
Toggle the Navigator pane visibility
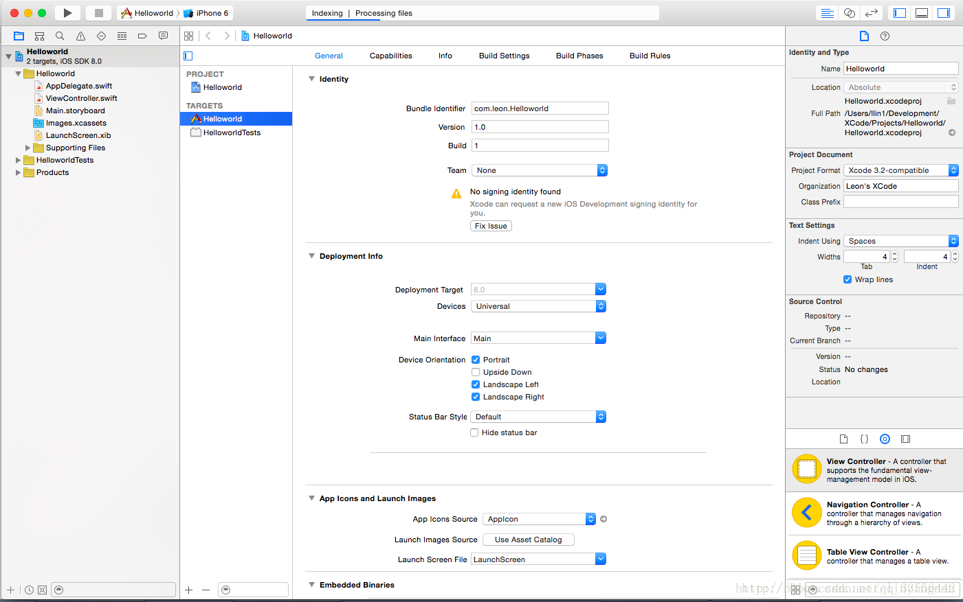pos(900,13)
